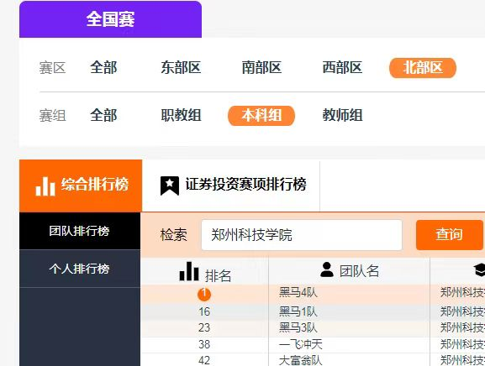Switch to 综合排行榜 tab
The width and height of the screenshot is (485, 366).
click(81, 186)
